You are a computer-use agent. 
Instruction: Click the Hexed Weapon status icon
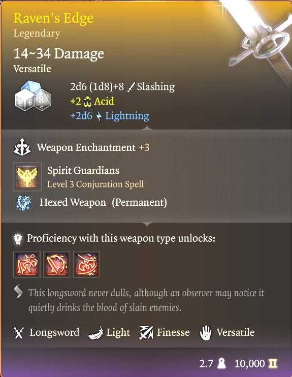coord(23,203)
